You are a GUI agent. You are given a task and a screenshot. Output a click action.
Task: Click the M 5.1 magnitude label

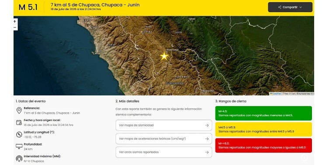click(28, 7)
